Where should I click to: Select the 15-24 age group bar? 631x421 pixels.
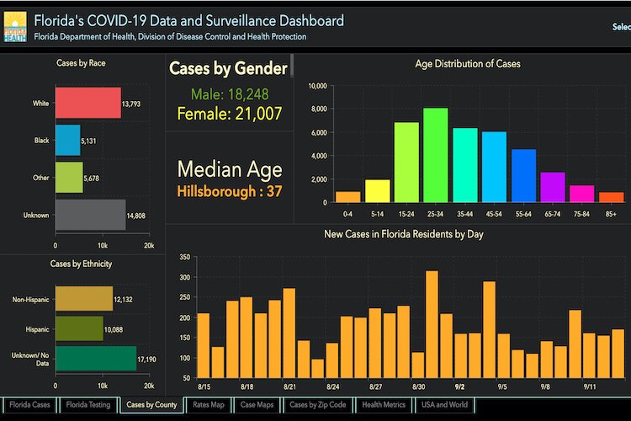406,163
